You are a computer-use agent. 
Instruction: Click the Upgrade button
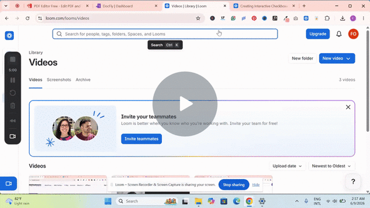(x=317, y=34)
